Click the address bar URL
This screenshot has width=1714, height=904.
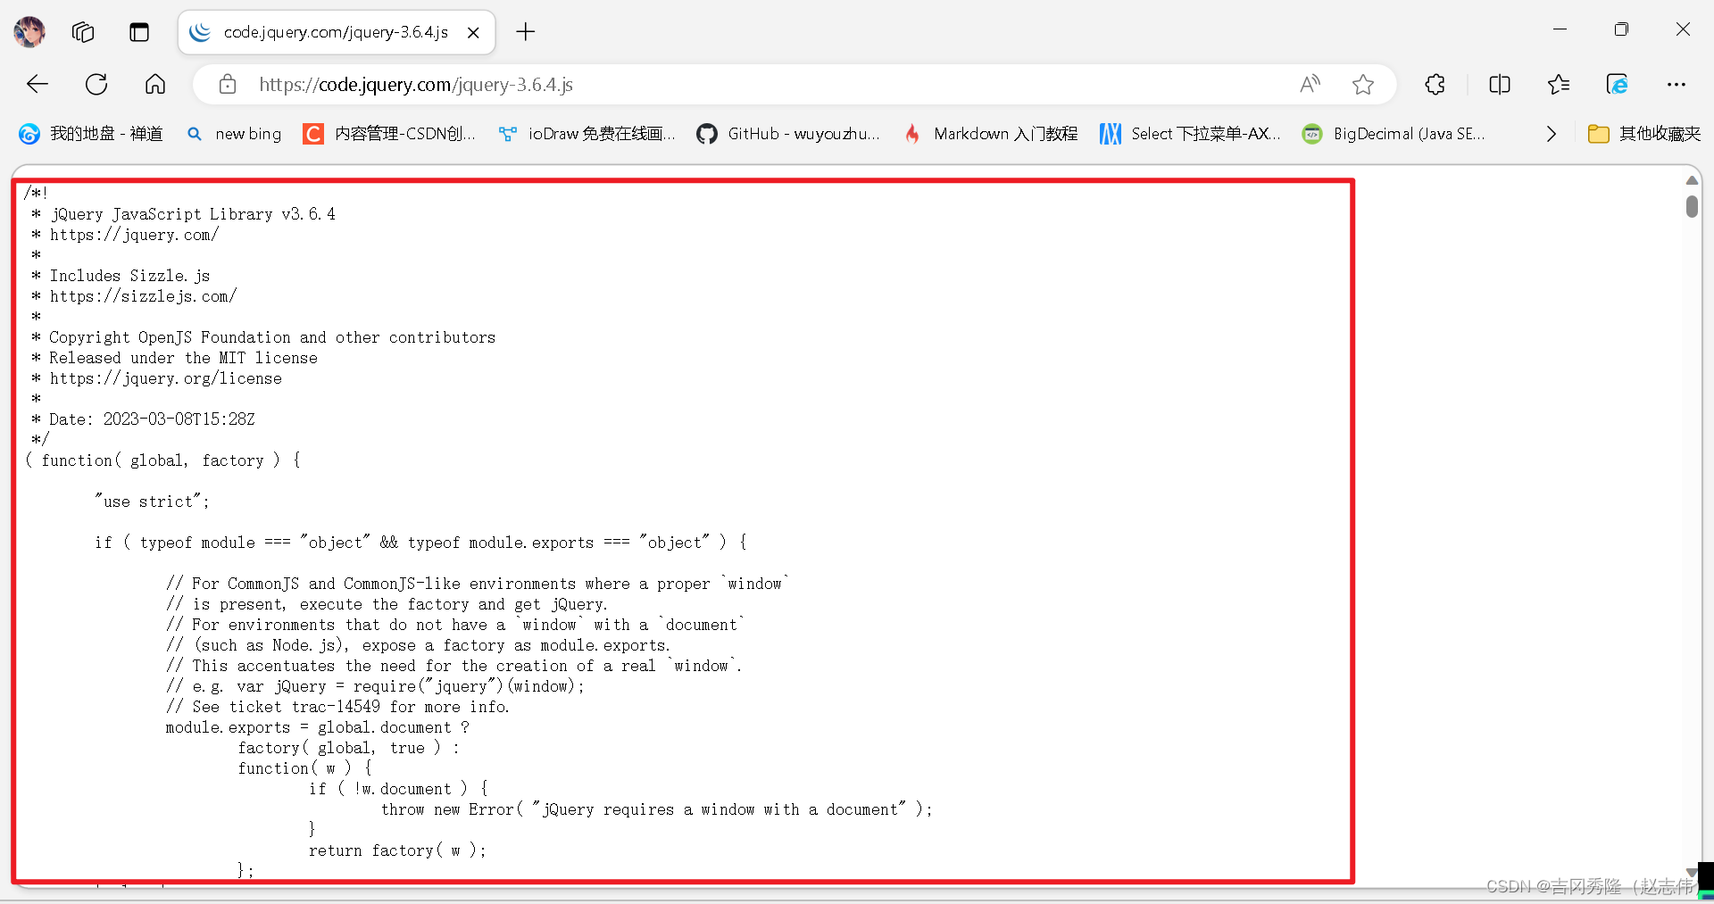point(416,84)
